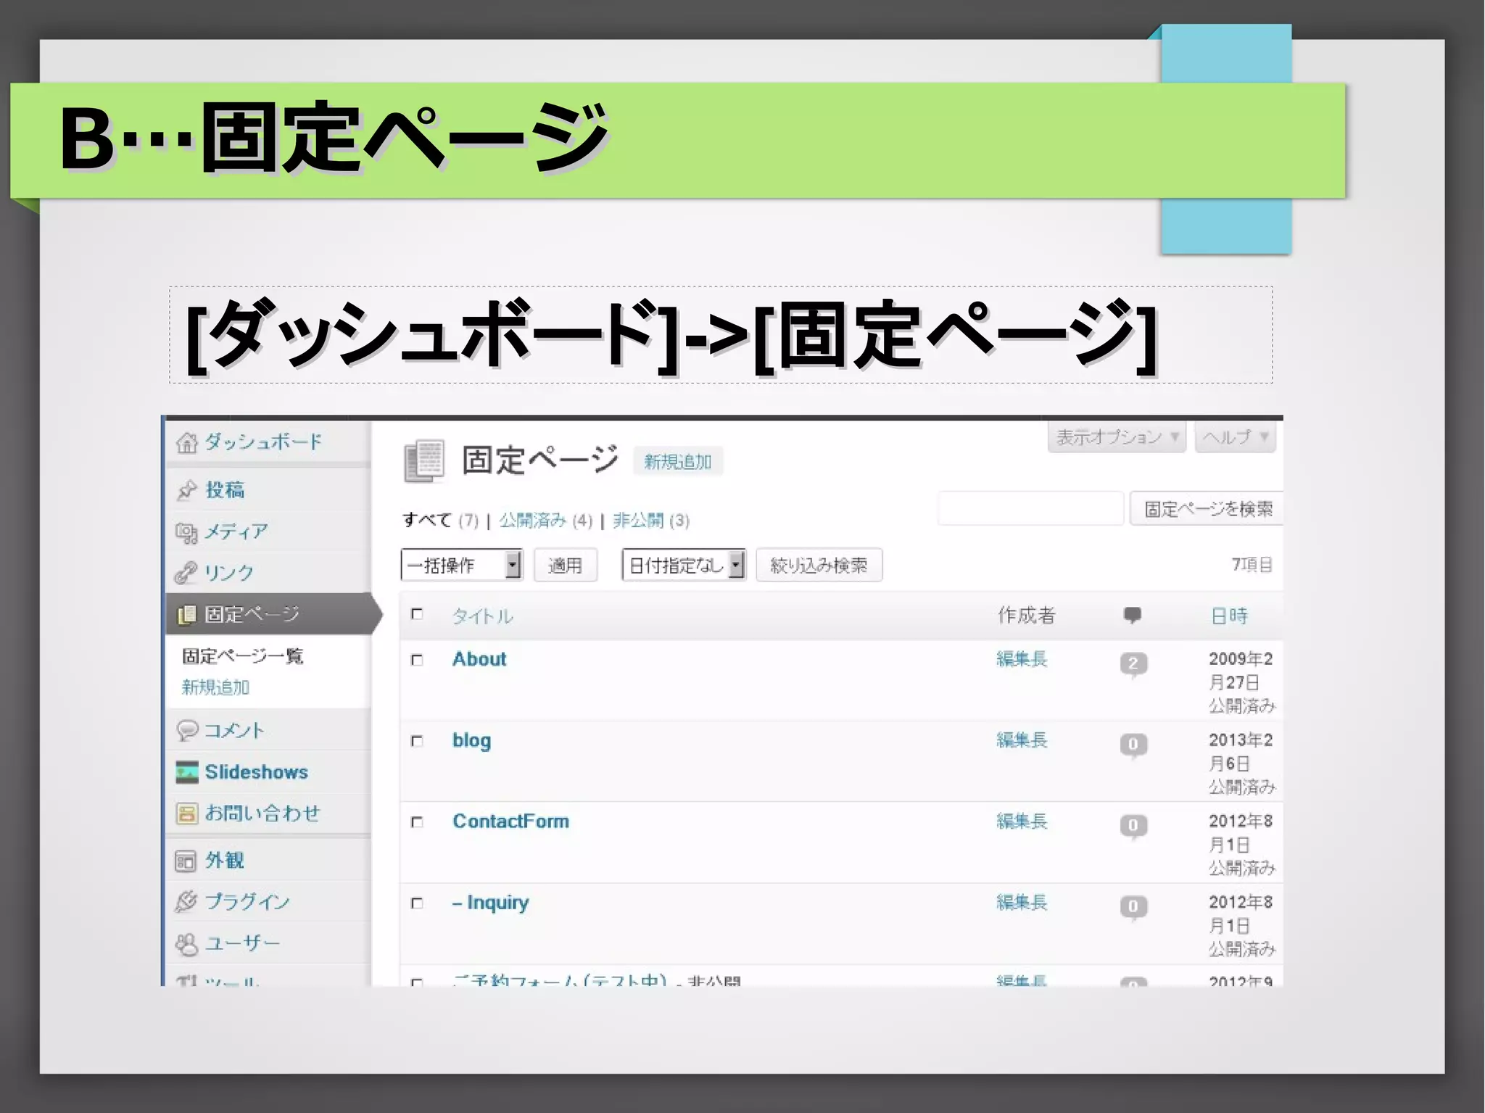The width and height of the screenshot is (1485, 1113).
Task: Open 新規追加 in the sidebar submenu
Action: point(215,687)
